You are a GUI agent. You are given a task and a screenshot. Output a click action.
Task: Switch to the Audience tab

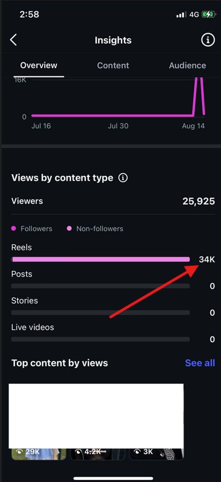coord(187,66)
